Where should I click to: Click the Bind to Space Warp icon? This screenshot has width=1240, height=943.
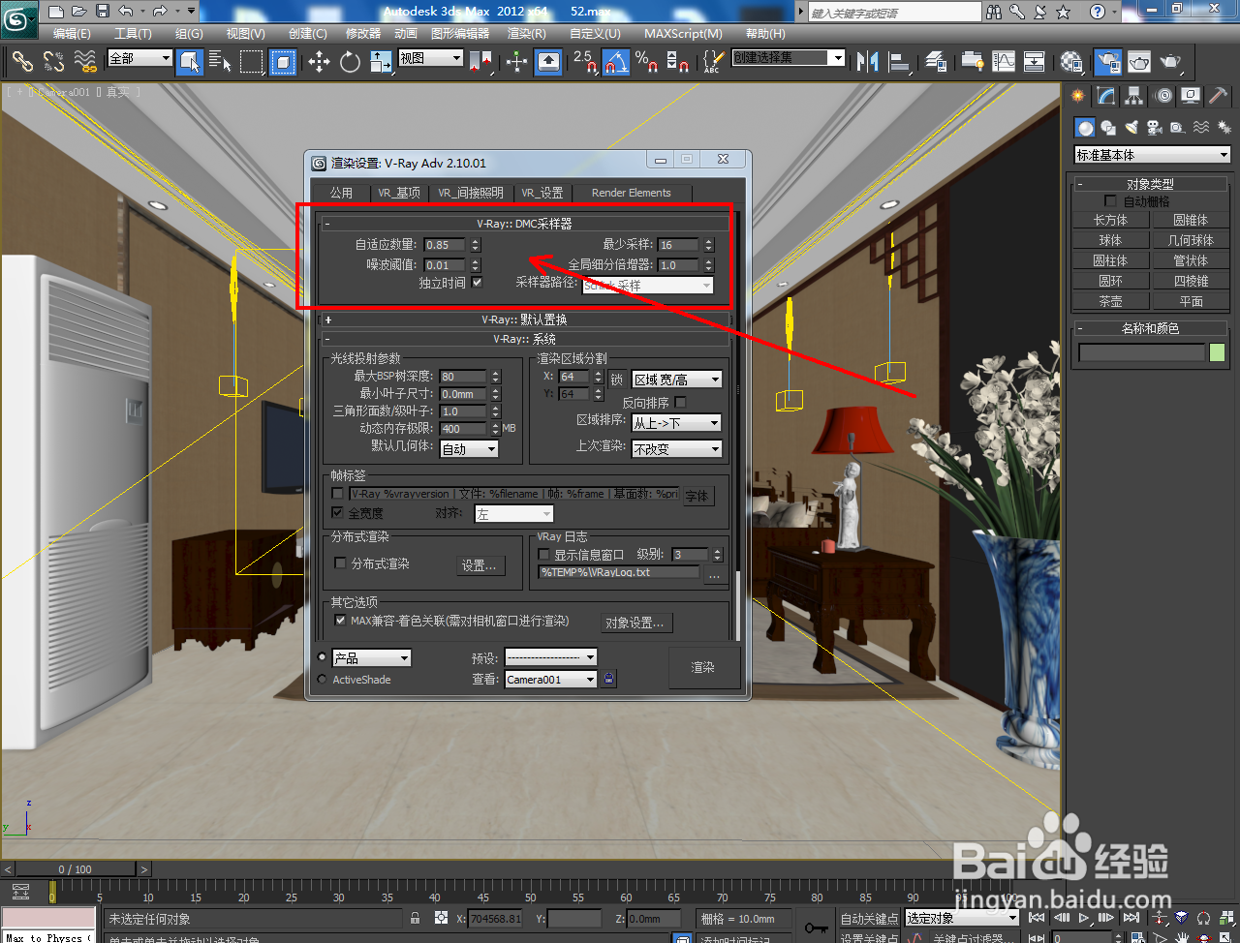tap(86, 62)
